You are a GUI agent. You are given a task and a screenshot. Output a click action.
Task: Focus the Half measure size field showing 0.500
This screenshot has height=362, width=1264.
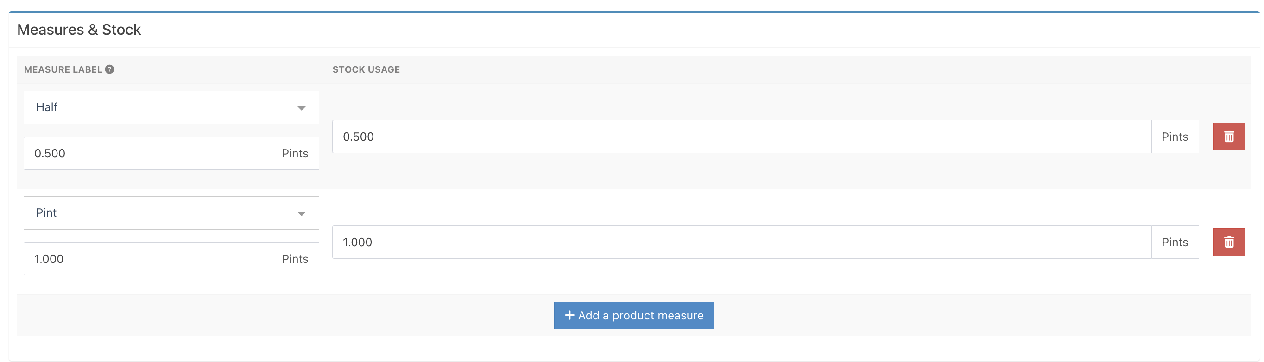click(x=147, y=154)
